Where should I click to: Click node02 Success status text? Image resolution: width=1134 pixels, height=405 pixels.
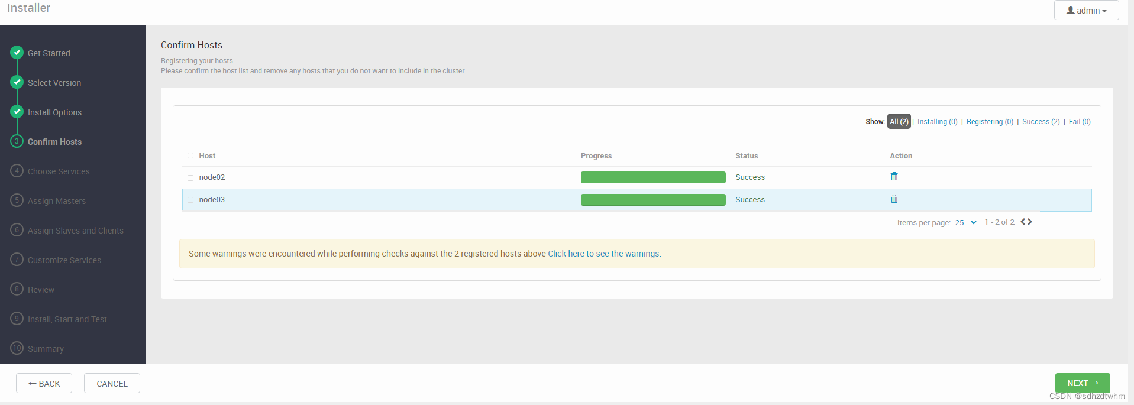pyautogui.click(x=750, y=177)
